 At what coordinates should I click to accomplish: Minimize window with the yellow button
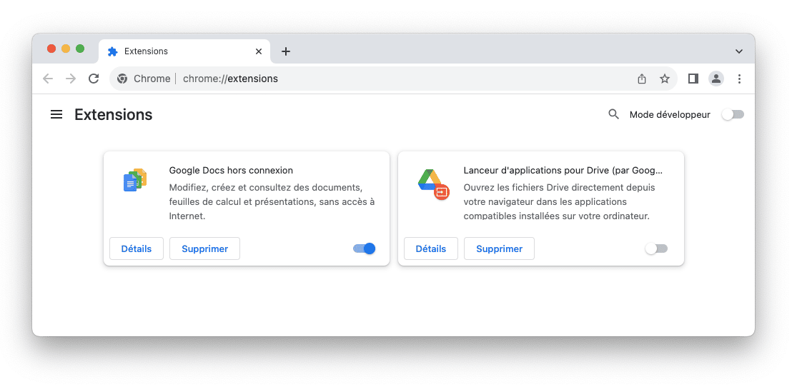(x=66, y=49)
